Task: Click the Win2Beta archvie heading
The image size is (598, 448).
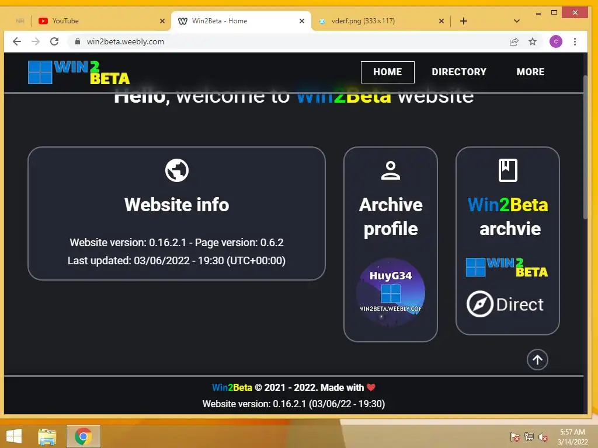Action: coord(507,217)
